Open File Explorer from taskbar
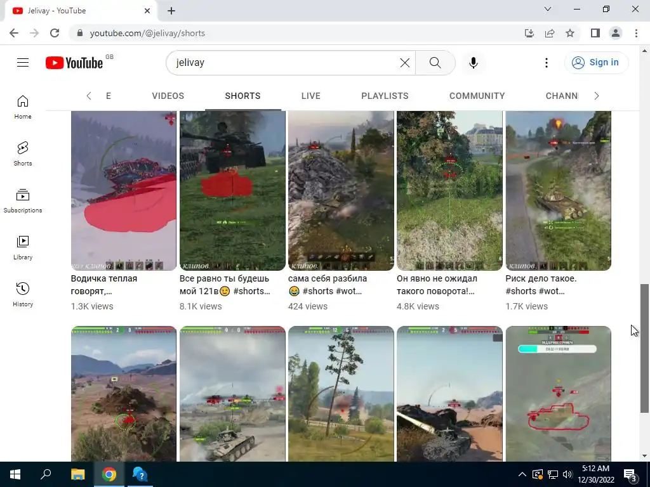Screen dimensions: 650x487 pyautogui.click(x=77, y=474)
